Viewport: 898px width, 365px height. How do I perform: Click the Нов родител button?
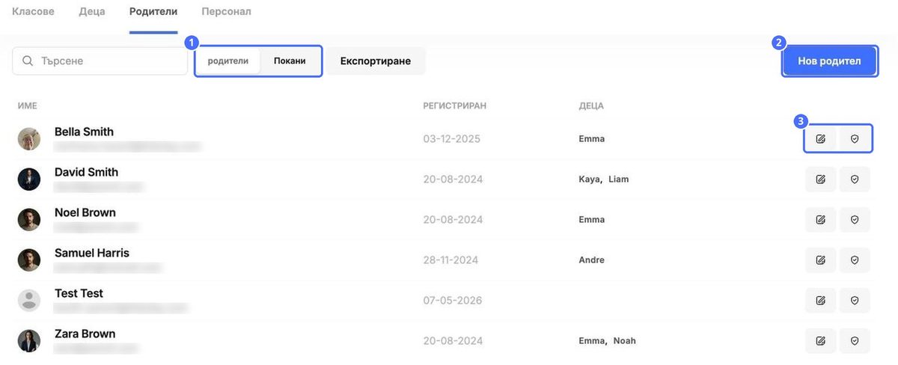click(830, 61)
